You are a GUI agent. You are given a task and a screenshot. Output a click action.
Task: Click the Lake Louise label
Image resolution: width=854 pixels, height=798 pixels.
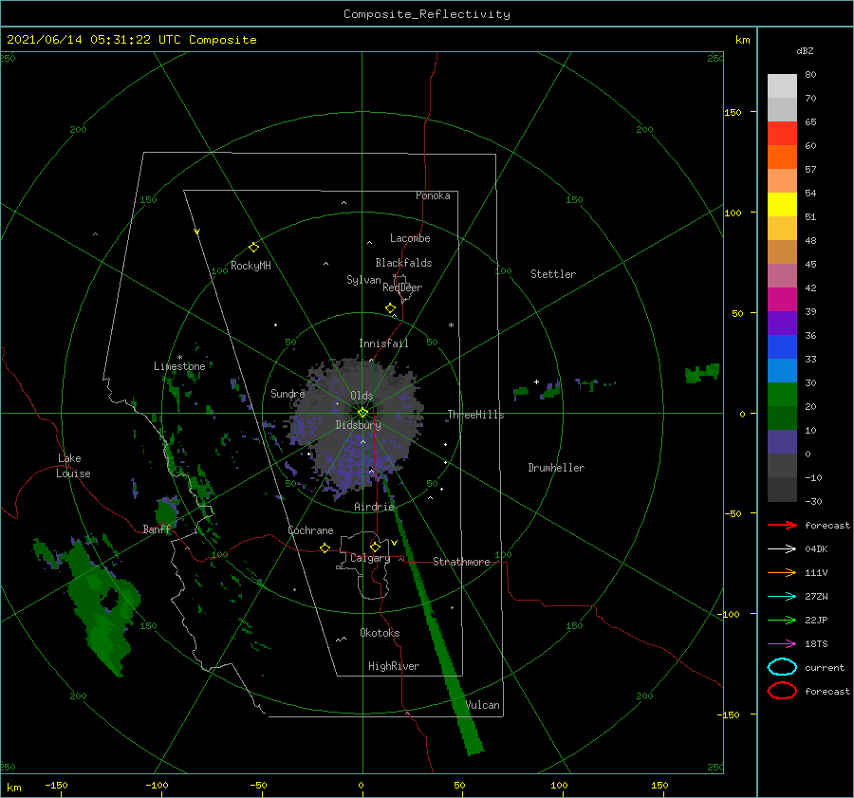click(x=73, y=466)
